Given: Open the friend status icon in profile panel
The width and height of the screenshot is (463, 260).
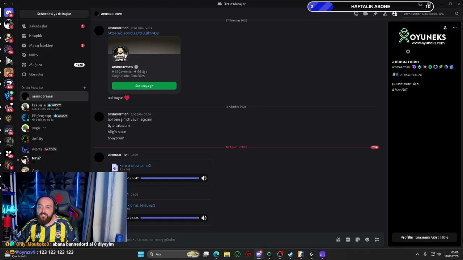Looking at the screenshot, I should (x=445, y=28).
